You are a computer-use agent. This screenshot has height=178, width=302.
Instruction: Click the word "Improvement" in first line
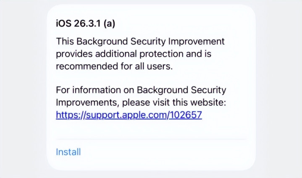click(199, 42)
